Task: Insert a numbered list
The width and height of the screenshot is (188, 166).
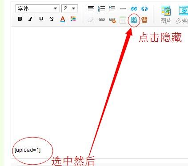Action: [x=101, y=8]
